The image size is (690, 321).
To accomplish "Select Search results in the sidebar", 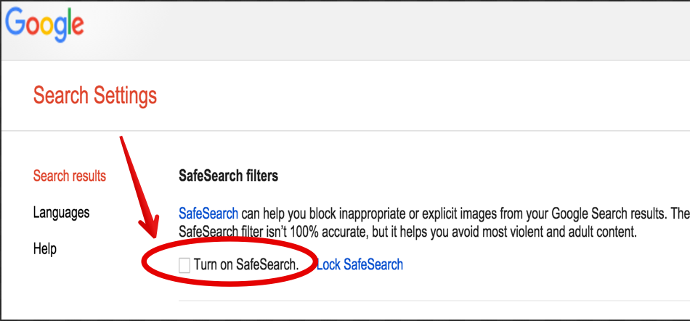I will (70, 176).
